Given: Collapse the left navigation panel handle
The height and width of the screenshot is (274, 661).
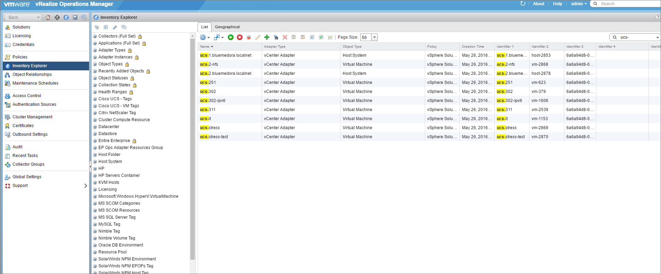Looking at the screenshot, I should 90,167.
